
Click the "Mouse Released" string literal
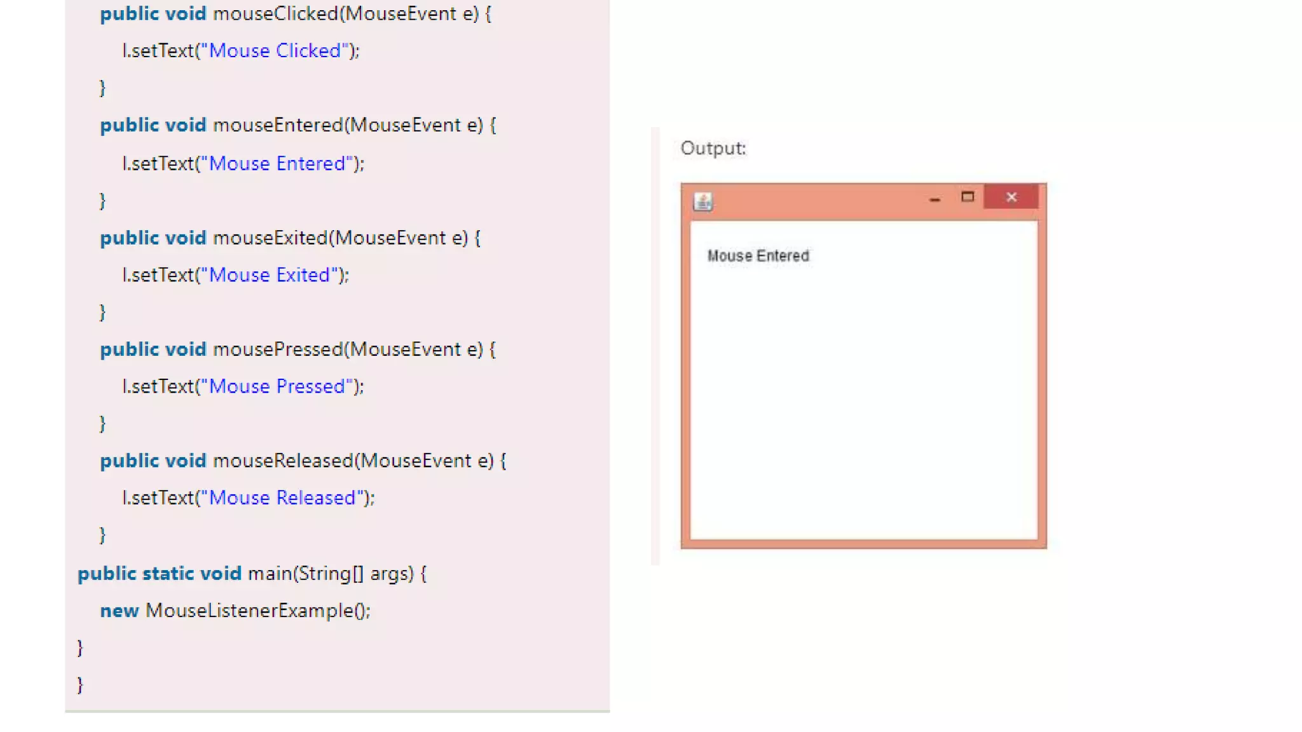(283, 497)
